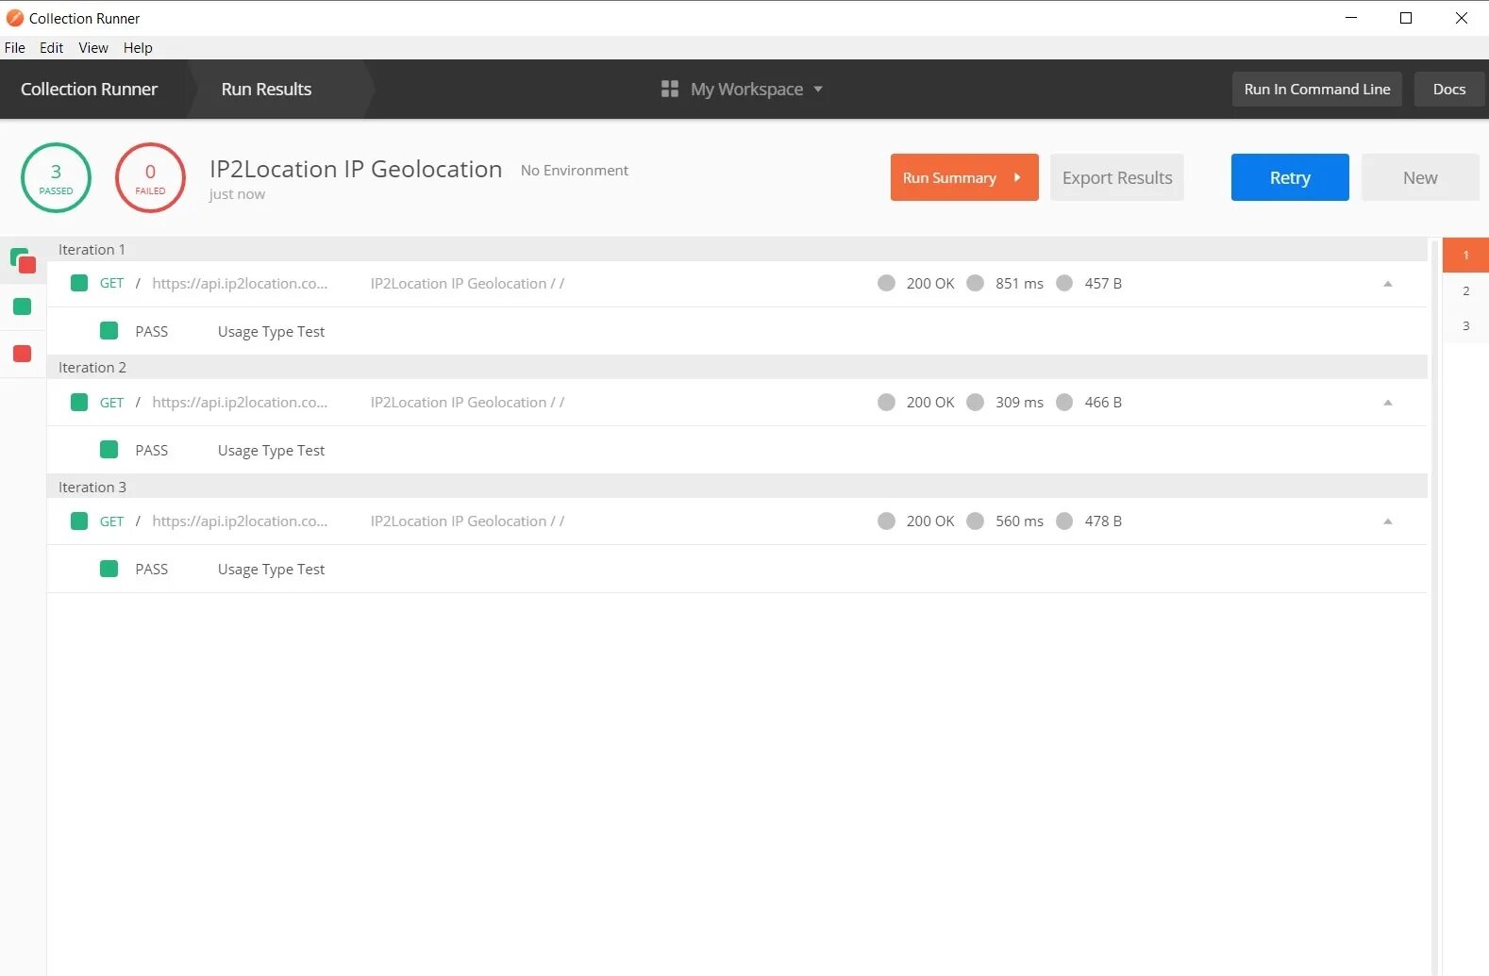Open the api.ip2location URL in Iteration 1
This screenshot has height=976, width=1489.
[240, 283]
